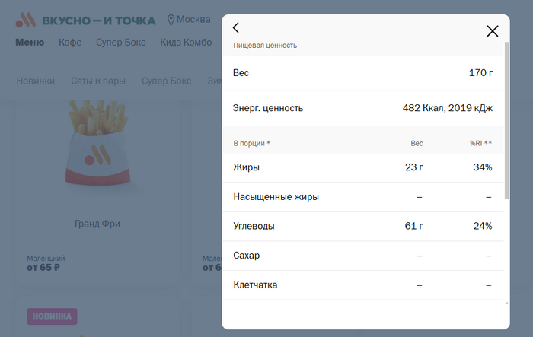533x337 pixels.
Task: Close the nutrition info popup
Action: (x=492, y=31)
